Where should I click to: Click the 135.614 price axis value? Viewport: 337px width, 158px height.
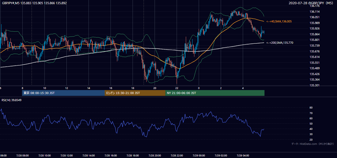[x=315, y=57]
